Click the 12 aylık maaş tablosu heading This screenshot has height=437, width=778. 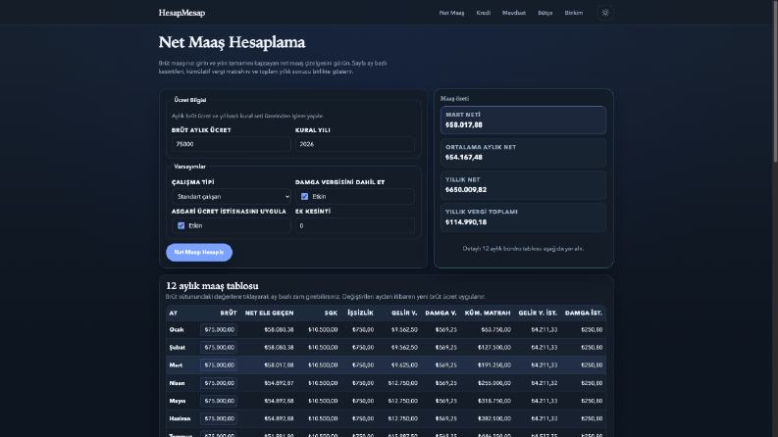212,286
